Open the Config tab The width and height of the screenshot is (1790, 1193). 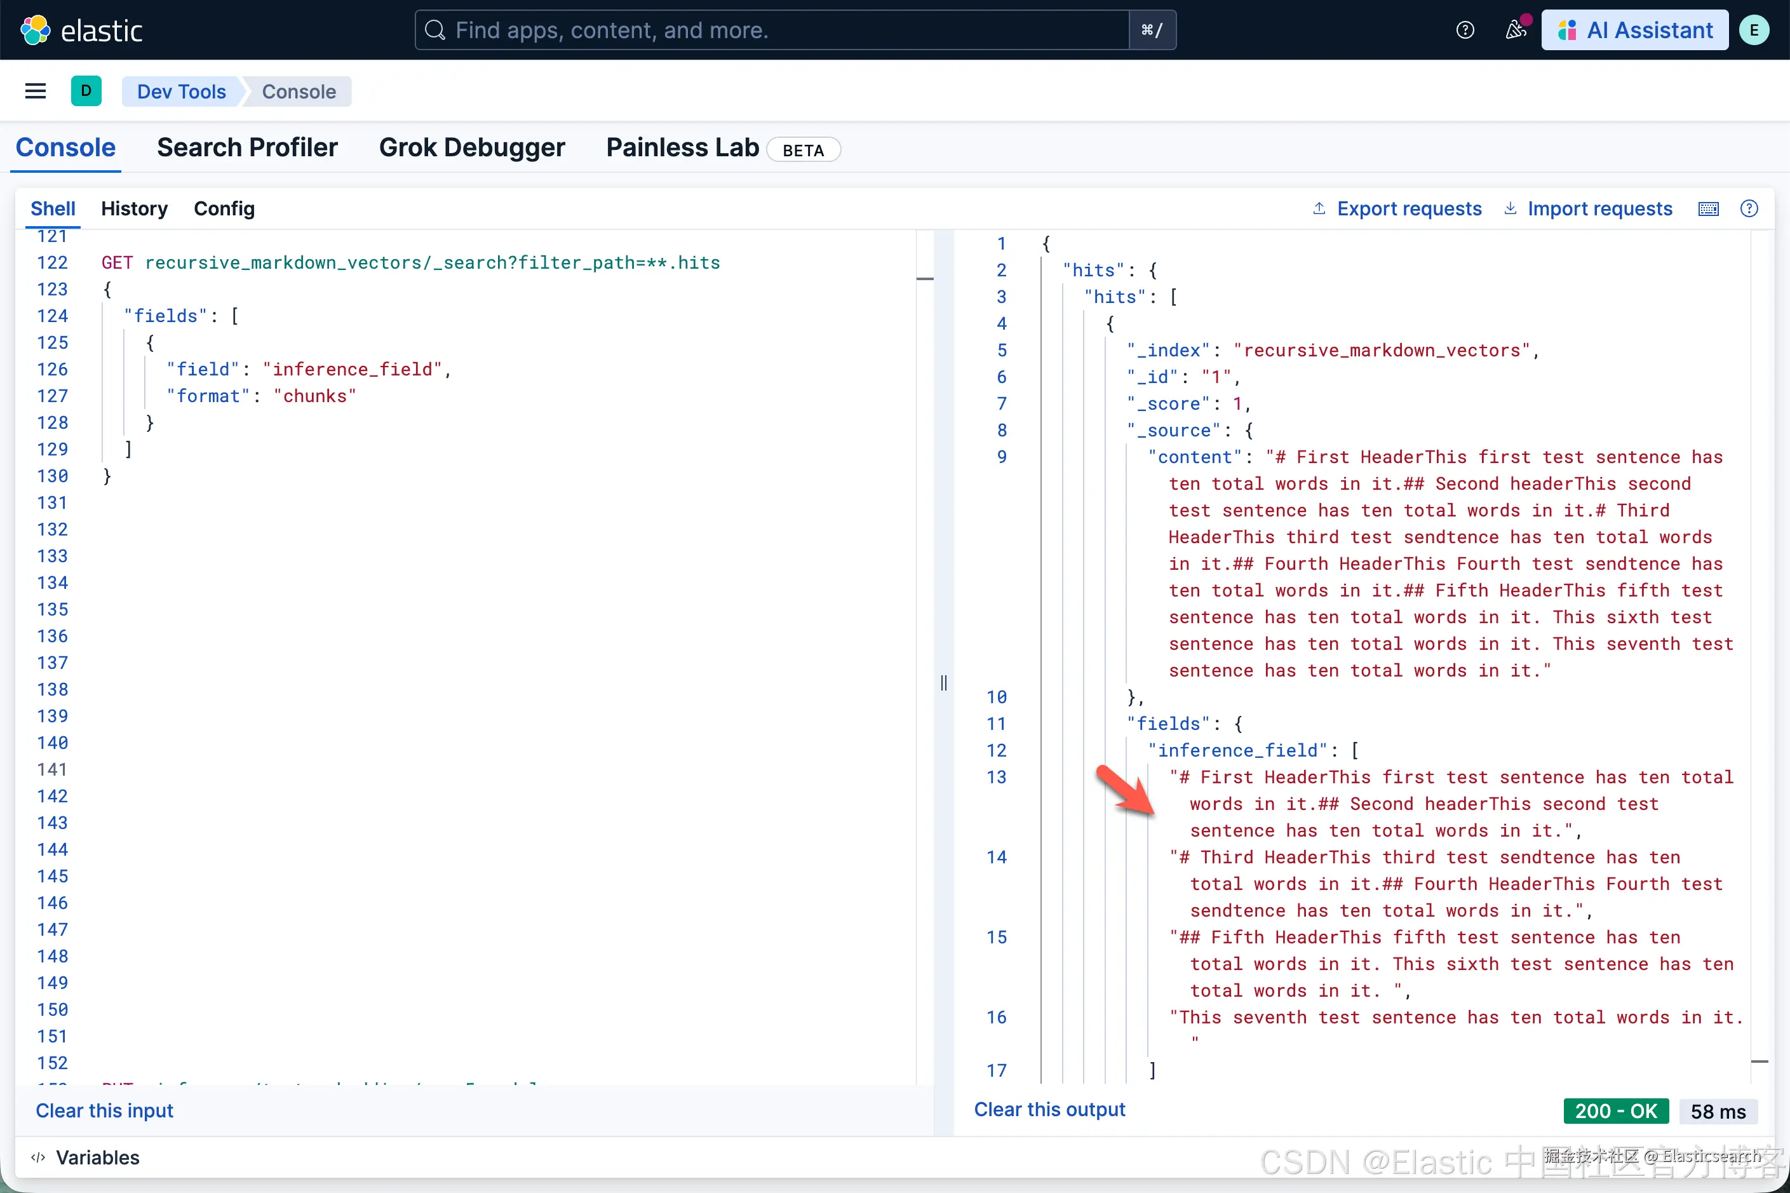(x=224, y=209)
